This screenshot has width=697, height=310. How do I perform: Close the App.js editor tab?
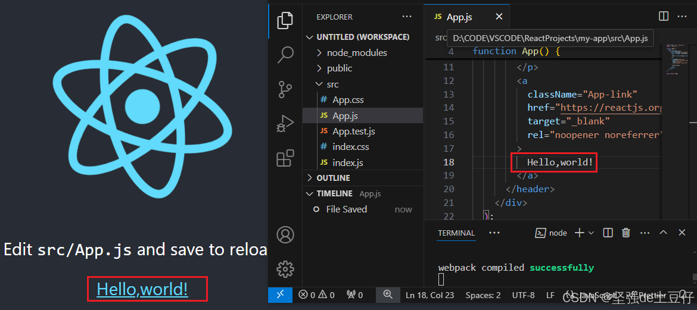click(x=499, y=17)
